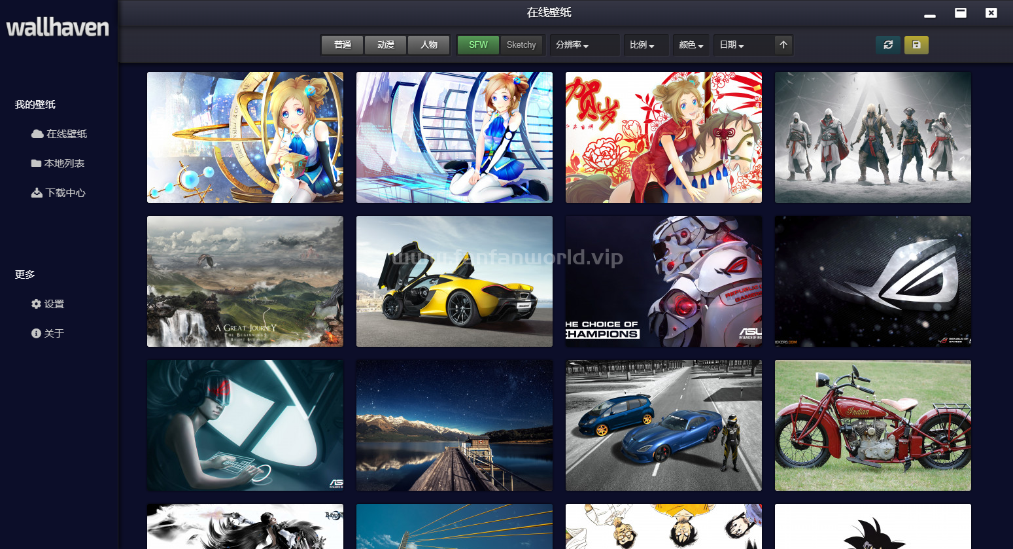Open the 分辨率 dropdown
1013x549 pixels.
[x=585, y=44]
